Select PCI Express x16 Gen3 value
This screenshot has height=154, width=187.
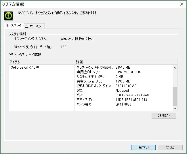pos(132,95)
